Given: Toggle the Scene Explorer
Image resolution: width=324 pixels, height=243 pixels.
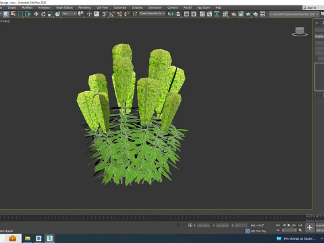Looking at the screenshot, I should tap(186, 14).
